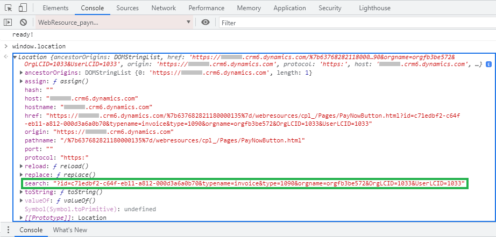Click the console Filter input field
This screenshot has height=237, width=496.
coord(355,23)
